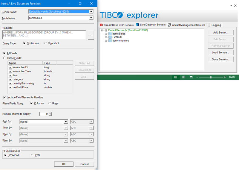
Task: Click the zoom slider handle
Action: 211,77
